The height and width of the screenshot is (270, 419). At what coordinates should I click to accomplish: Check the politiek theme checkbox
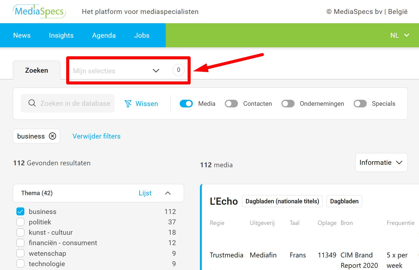click(x=21, y=222)
